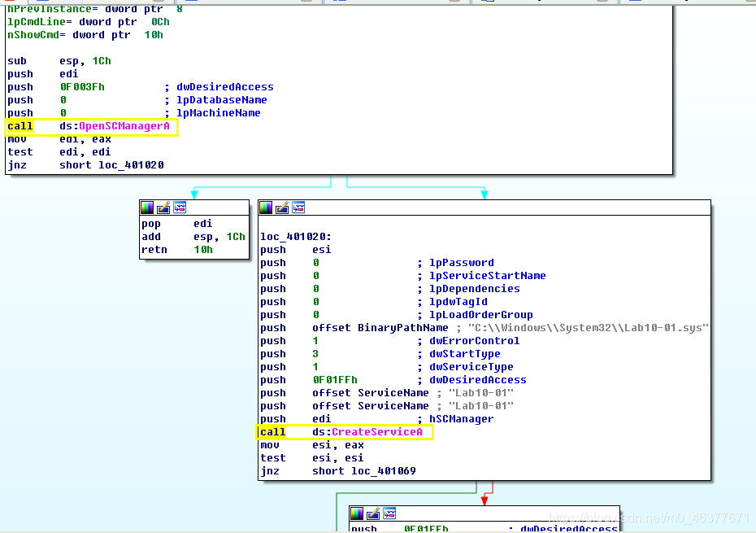Click the lpdwTagId comment

coord(458,302)
